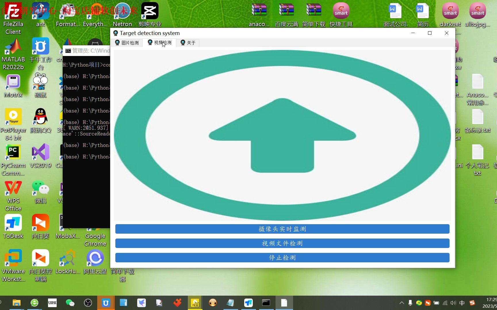Open File Explorer from the taskbar

[17, 303]
